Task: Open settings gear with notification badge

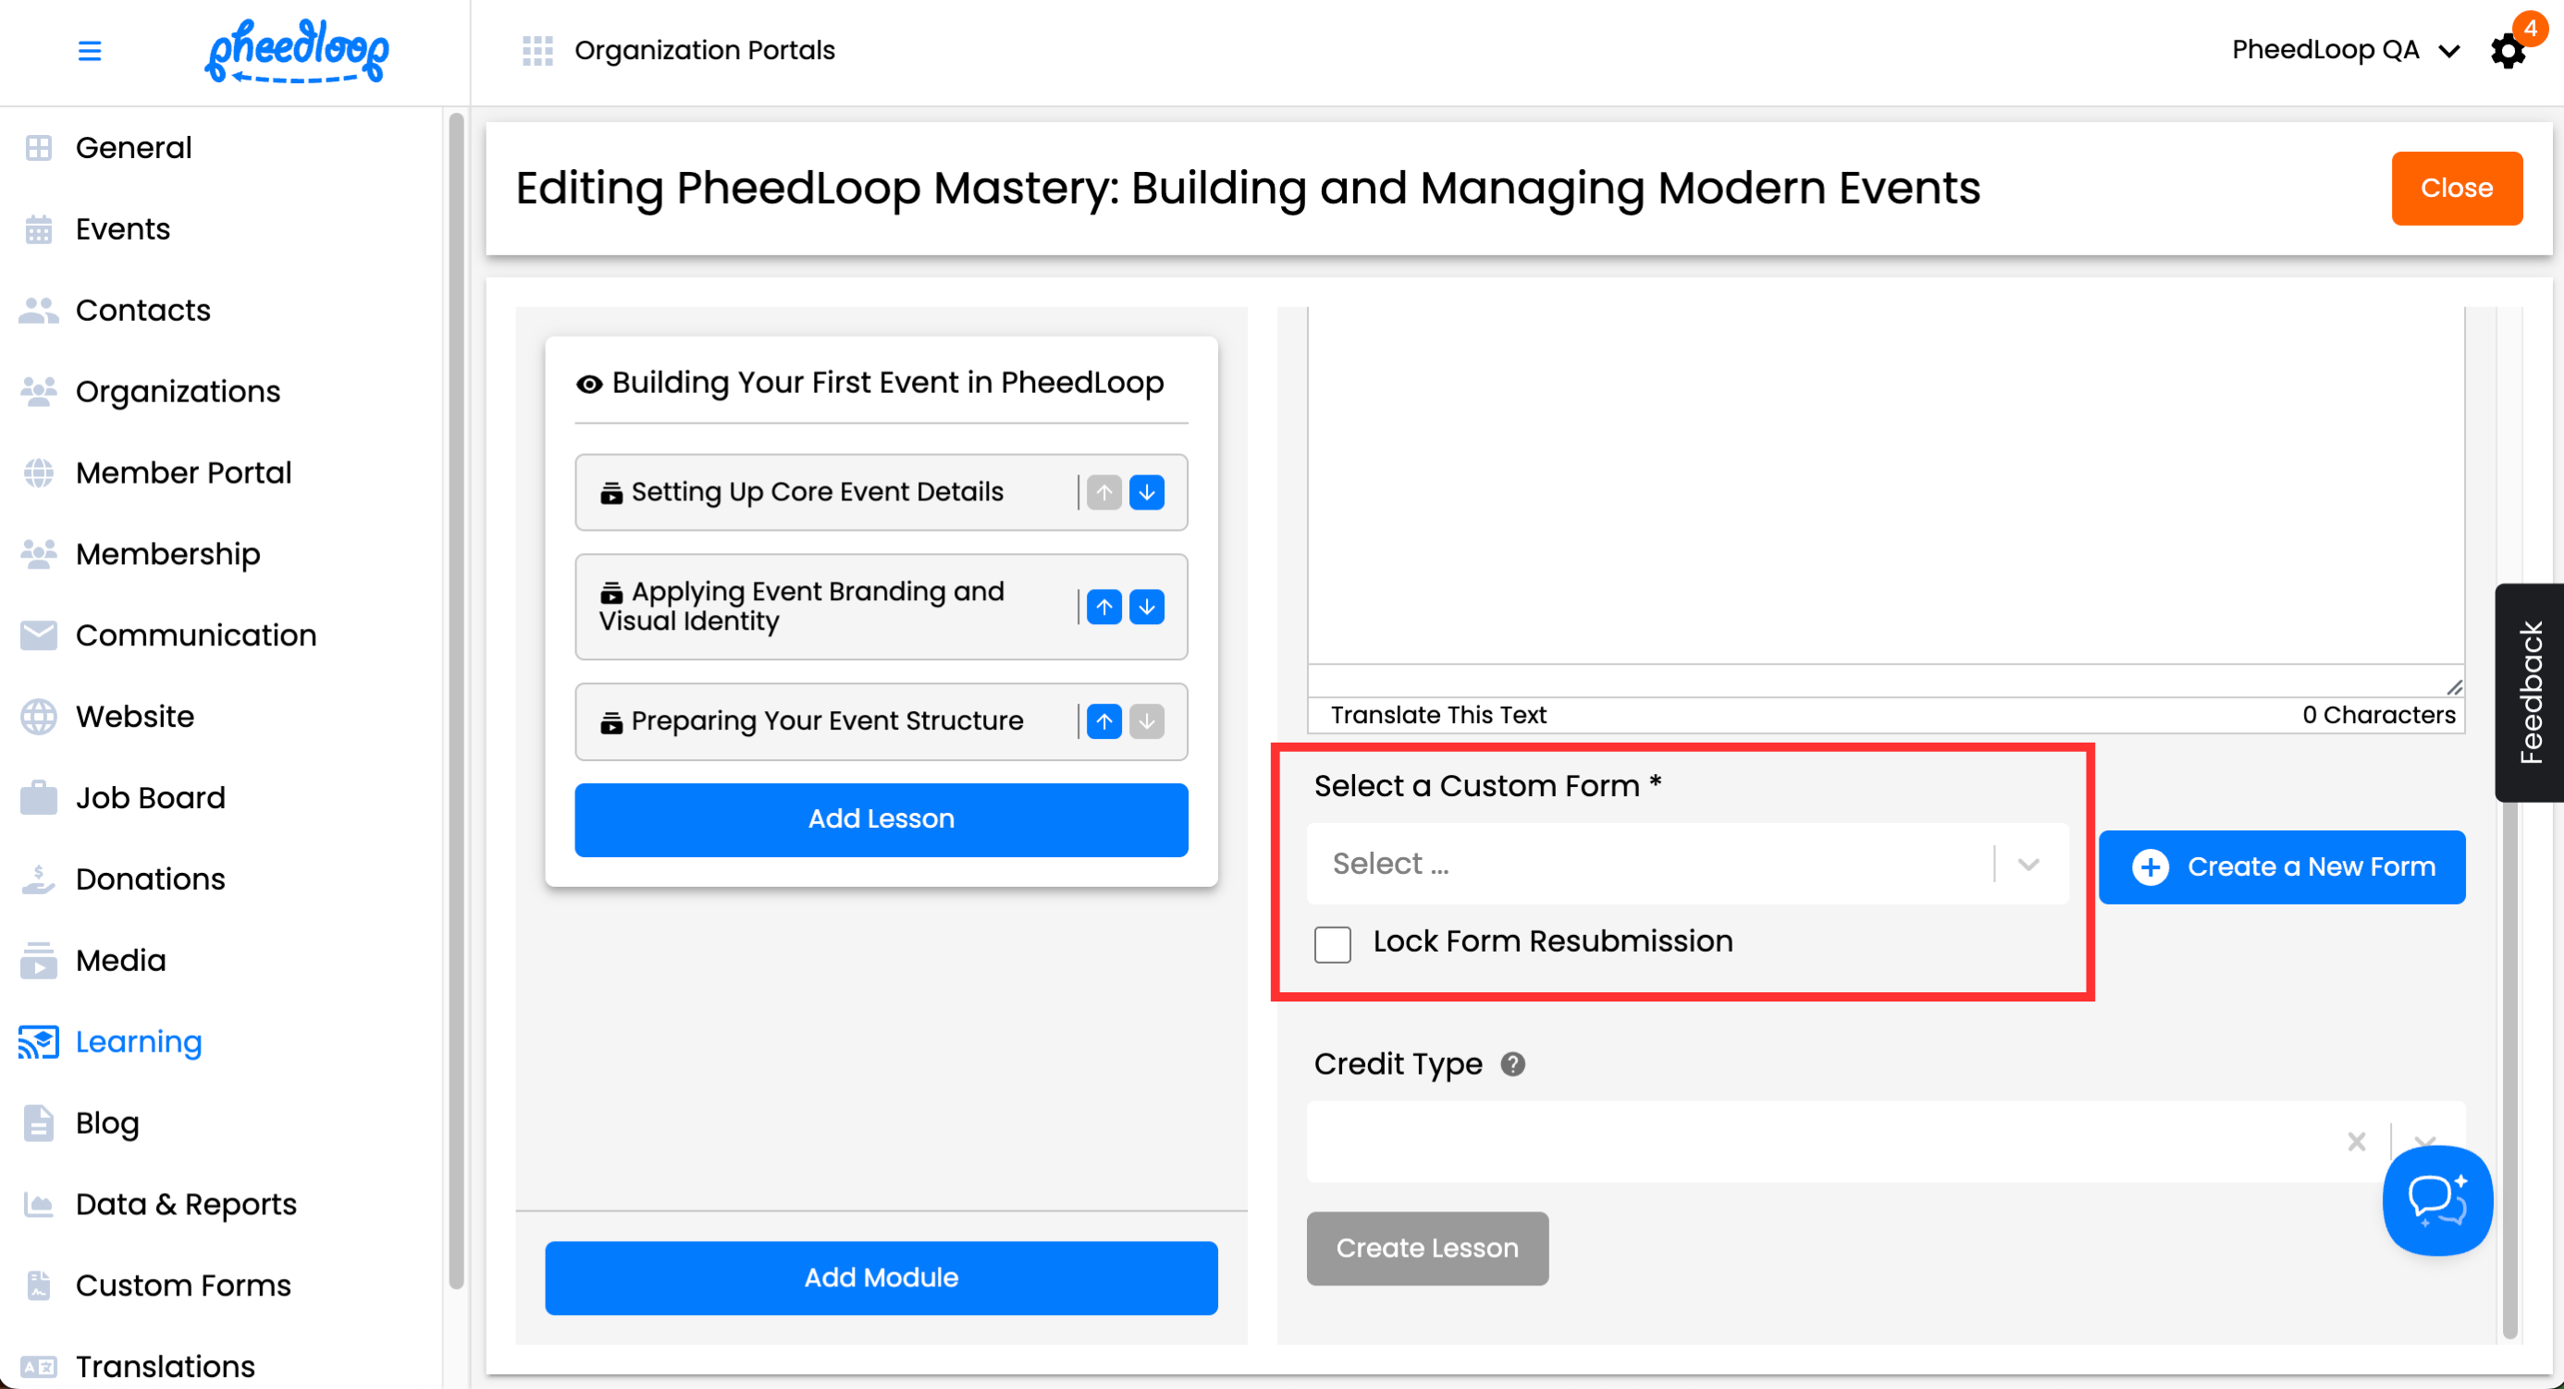Action: point(2508,51)
